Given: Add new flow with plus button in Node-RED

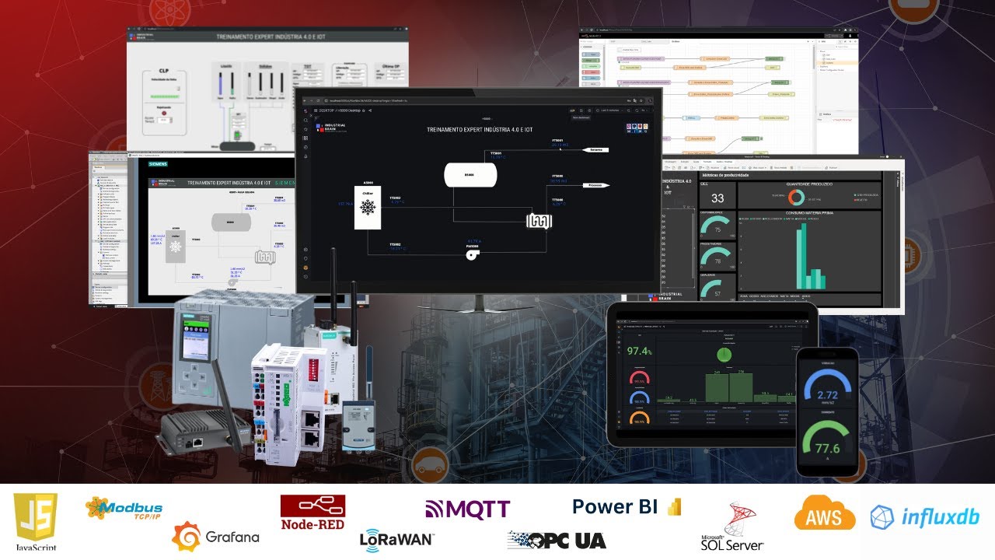Looking at the screenshot, I should click(x=808, y=41).
